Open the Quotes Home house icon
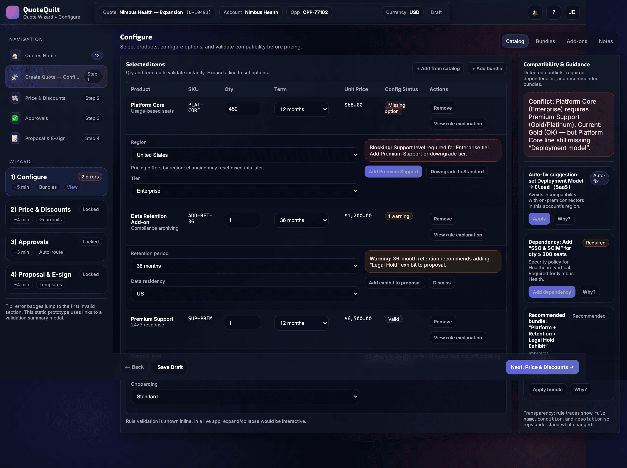Viewport: 627px width, 468px height. (x=15, y=56)
